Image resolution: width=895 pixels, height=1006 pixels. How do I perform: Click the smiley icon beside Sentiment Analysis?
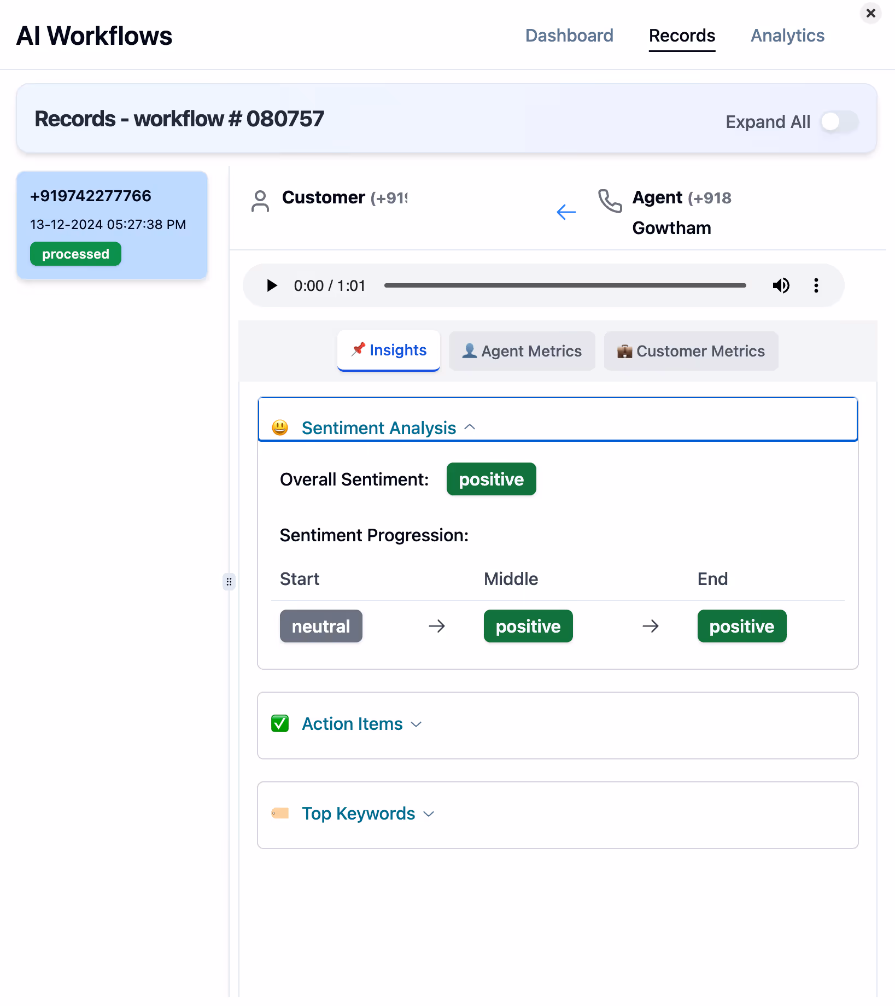click(279, 427)
